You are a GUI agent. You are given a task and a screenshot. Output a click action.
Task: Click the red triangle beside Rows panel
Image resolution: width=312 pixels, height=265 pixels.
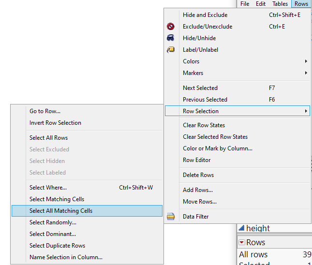click(x=241, y=242)
